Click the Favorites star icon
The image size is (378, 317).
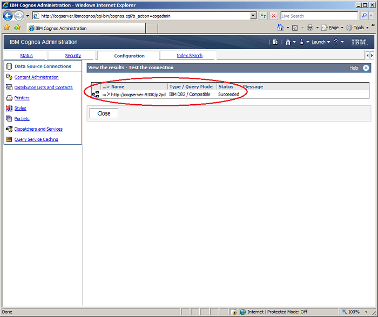pos(7,28)
